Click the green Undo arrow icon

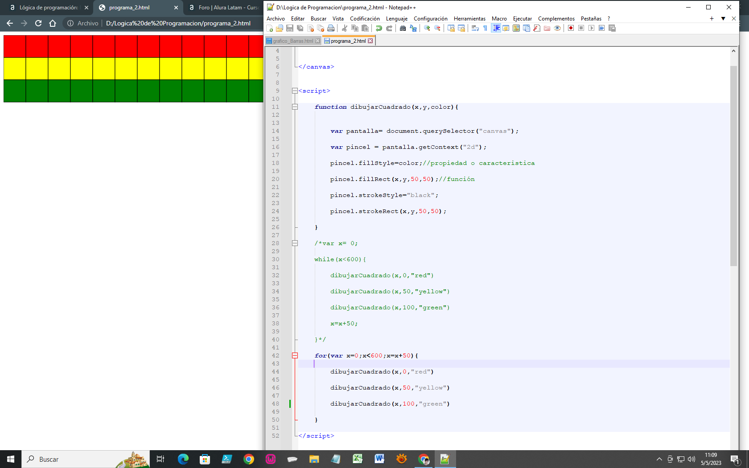379,28
